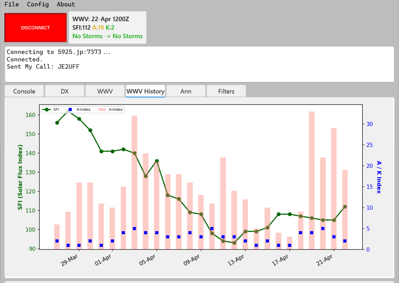
Task: Open the About menu
Action: pos(65,4)
